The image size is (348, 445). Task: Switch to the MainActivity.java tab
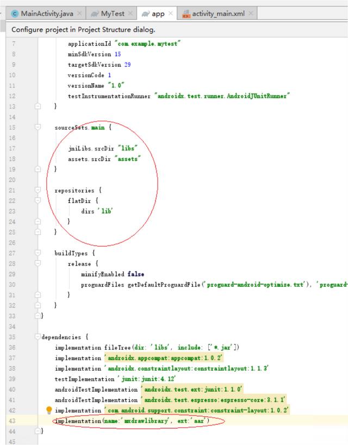tap(47, 14)
